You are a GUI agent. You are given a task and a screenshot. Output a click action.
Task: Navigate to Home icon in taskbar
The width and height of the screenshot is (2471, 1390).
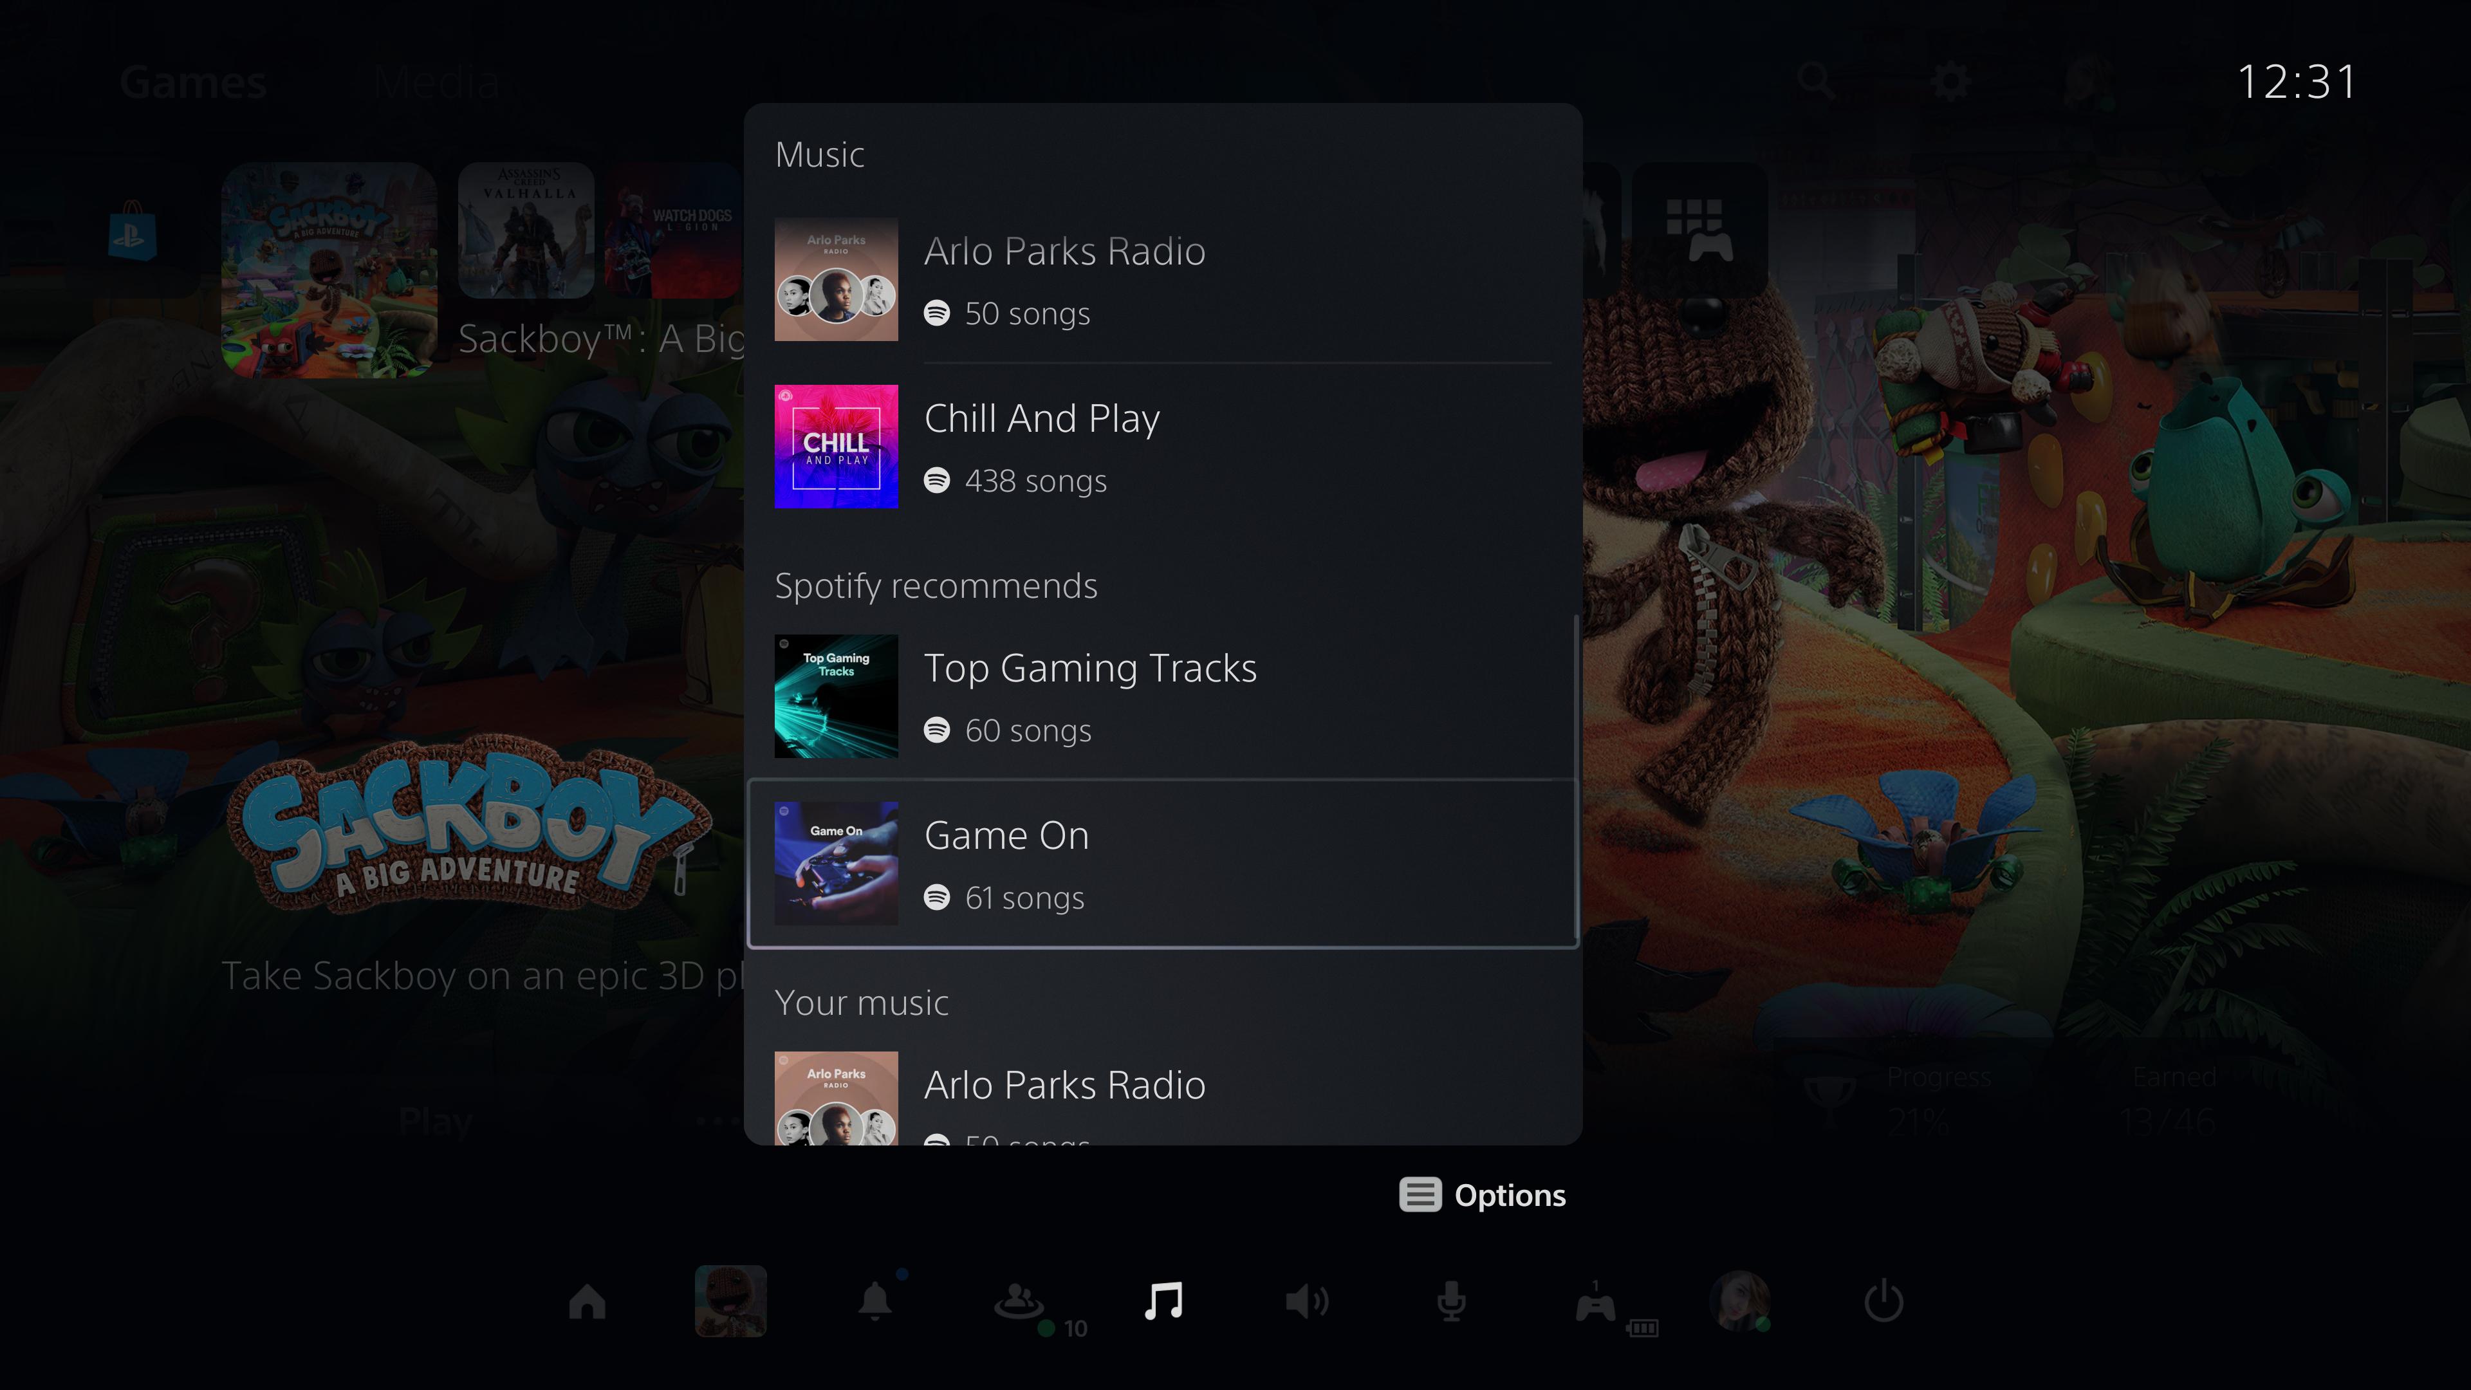(588, 1302)
